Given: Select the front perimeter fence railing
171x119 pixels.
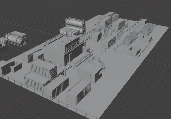Looking at the screenshot, I should [48, 96].
